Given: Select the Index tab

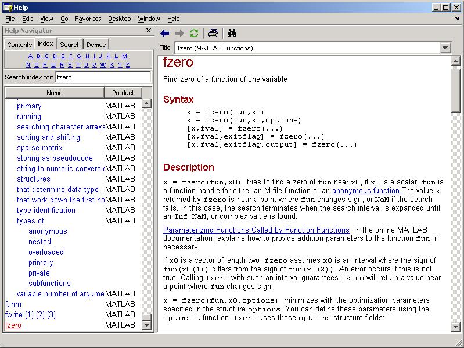Looking at the screenshot, I should coord(45,43).
